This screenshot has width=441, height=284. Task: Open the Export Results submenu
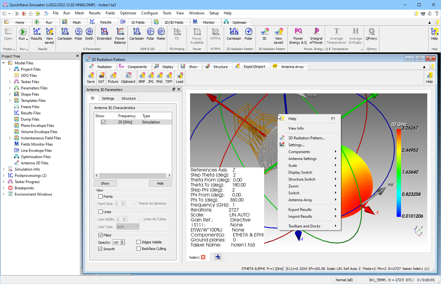click(309, 210)
